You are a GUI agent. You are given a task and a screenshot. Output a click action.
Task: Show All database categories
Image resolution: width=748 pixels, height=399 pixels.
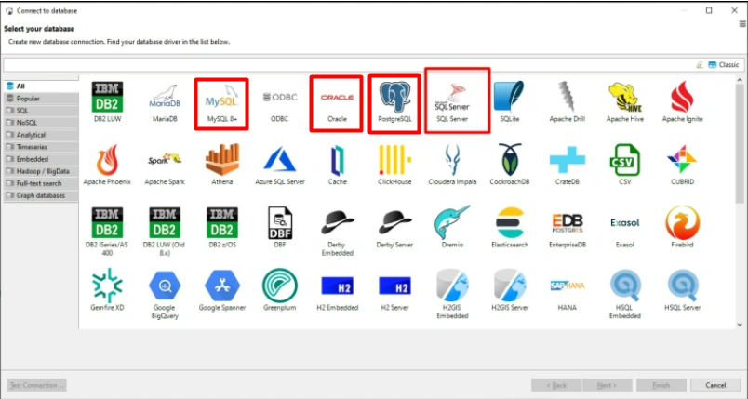[41, 86]
